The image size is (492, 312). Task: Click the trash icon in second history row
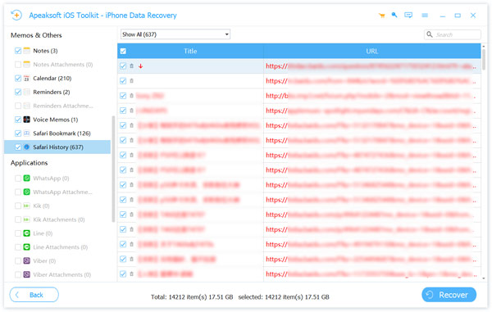pyautogui.click(x=131, y=81)
